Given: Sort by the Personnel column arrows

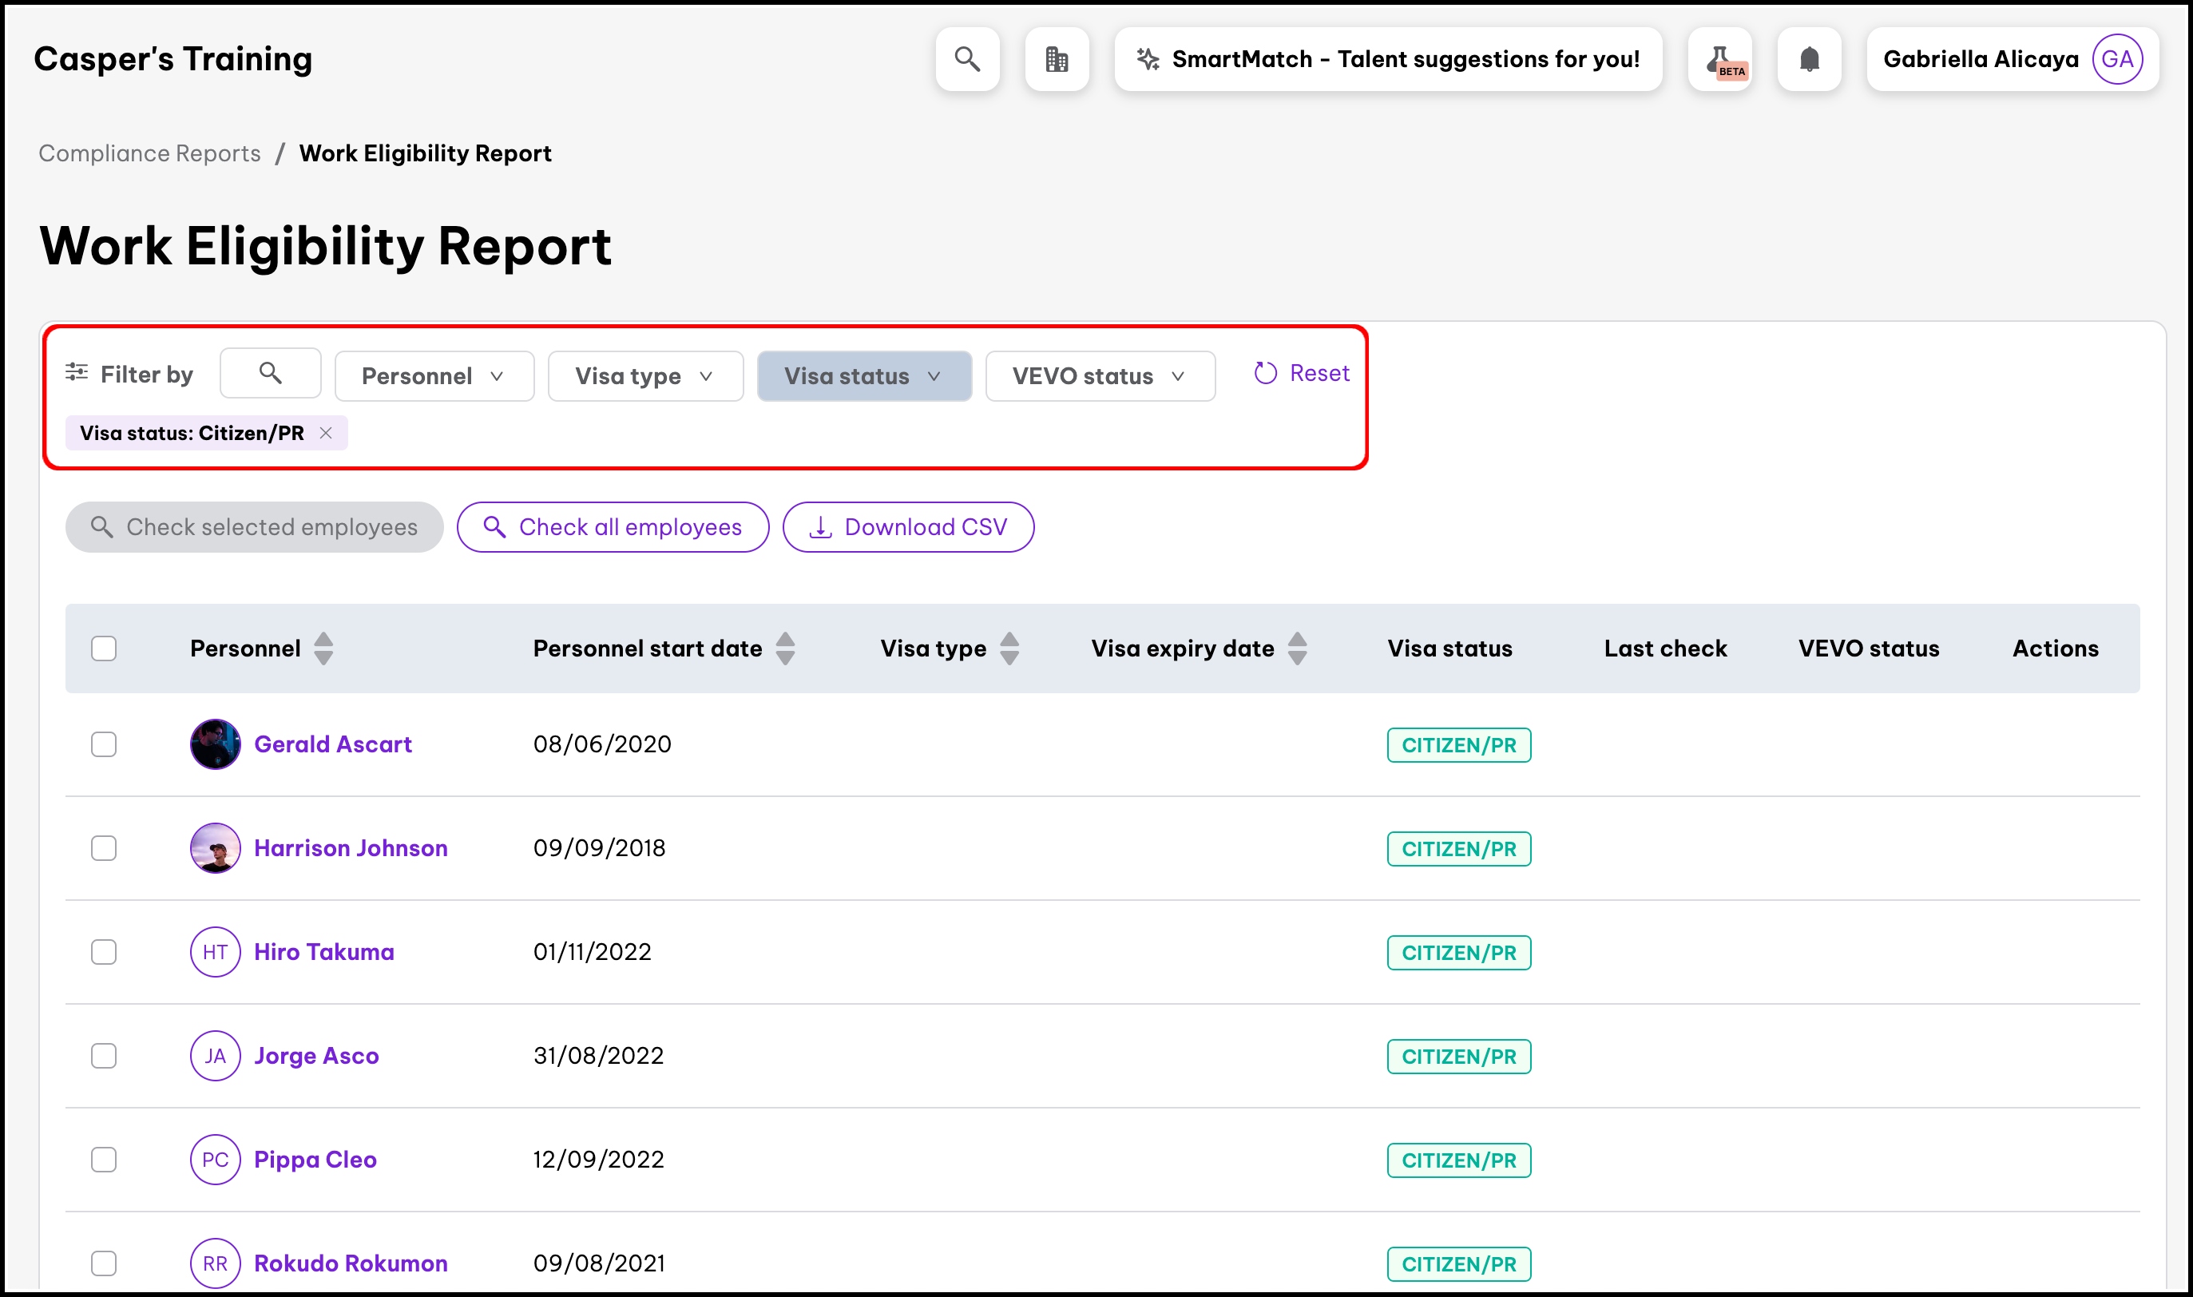Looking at the screenshot, I should [323, 648].
